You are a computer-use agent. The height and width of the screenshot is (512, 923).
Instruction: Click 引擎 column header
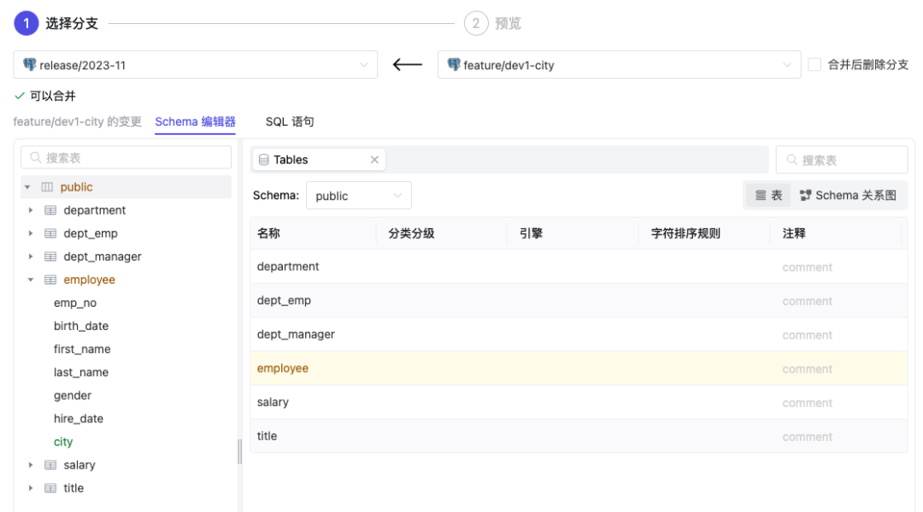tap(531, 233)
